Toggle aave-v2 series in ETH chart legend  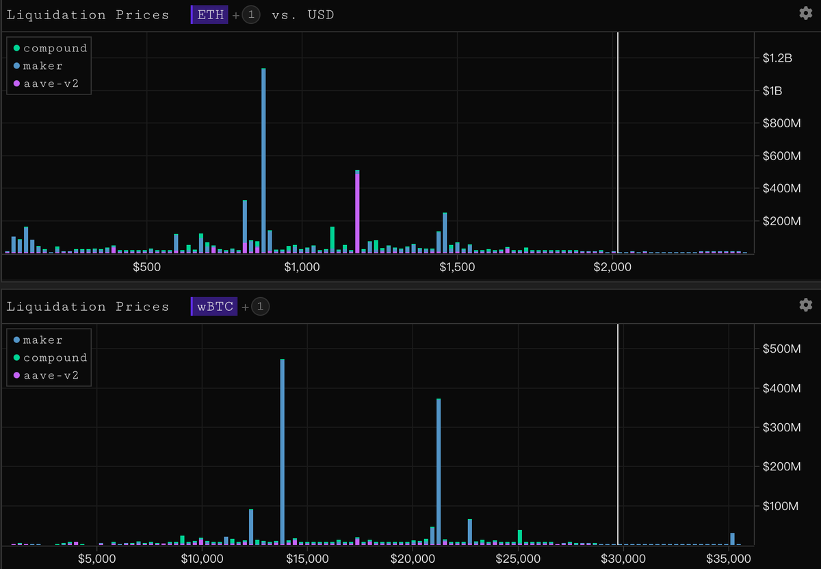tap(45, 84)
